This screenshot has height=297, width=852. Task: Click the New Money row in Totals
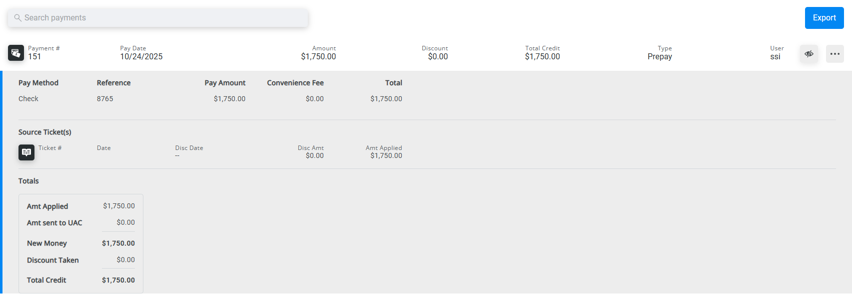pyautogui.click(x=47, y=243)
